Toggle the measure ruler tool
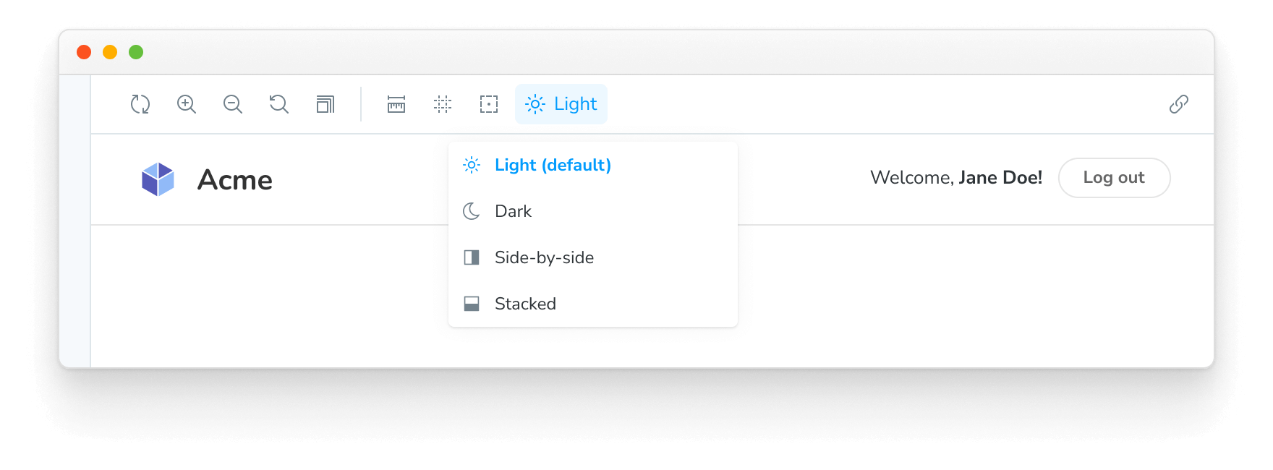The width and height of the screenshot is (1273, 470). [x=396, y=104]
